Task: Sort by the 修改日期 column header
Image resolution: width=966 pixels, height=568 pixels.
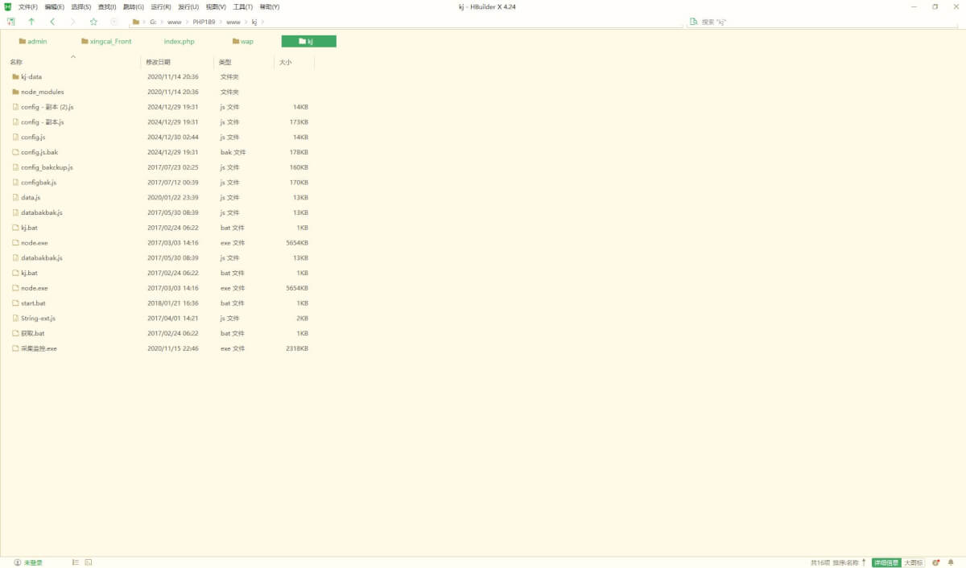Action: pos(159,62)
